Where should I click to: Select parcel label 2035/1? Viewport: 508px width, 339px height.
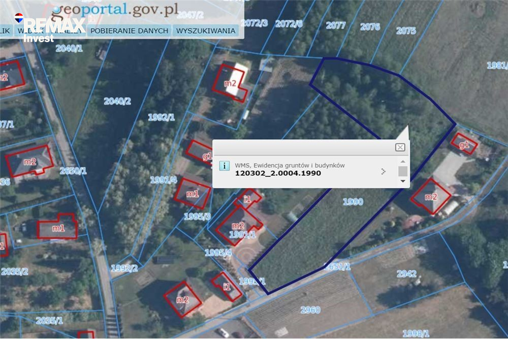pos(50,321)
